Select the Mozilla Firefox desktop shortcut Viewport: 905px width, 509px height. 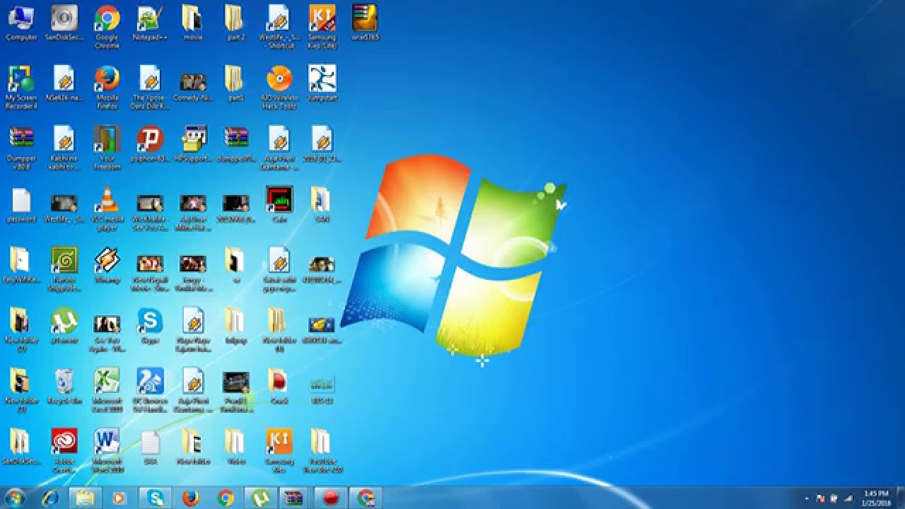107,88
